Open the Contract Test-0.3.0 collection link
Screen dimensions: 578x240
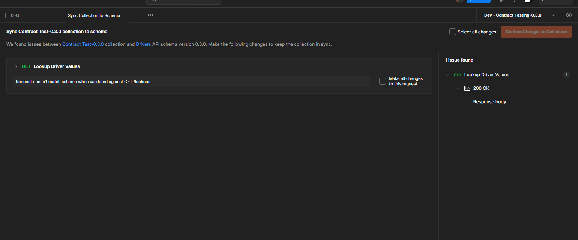click(83, 44)
